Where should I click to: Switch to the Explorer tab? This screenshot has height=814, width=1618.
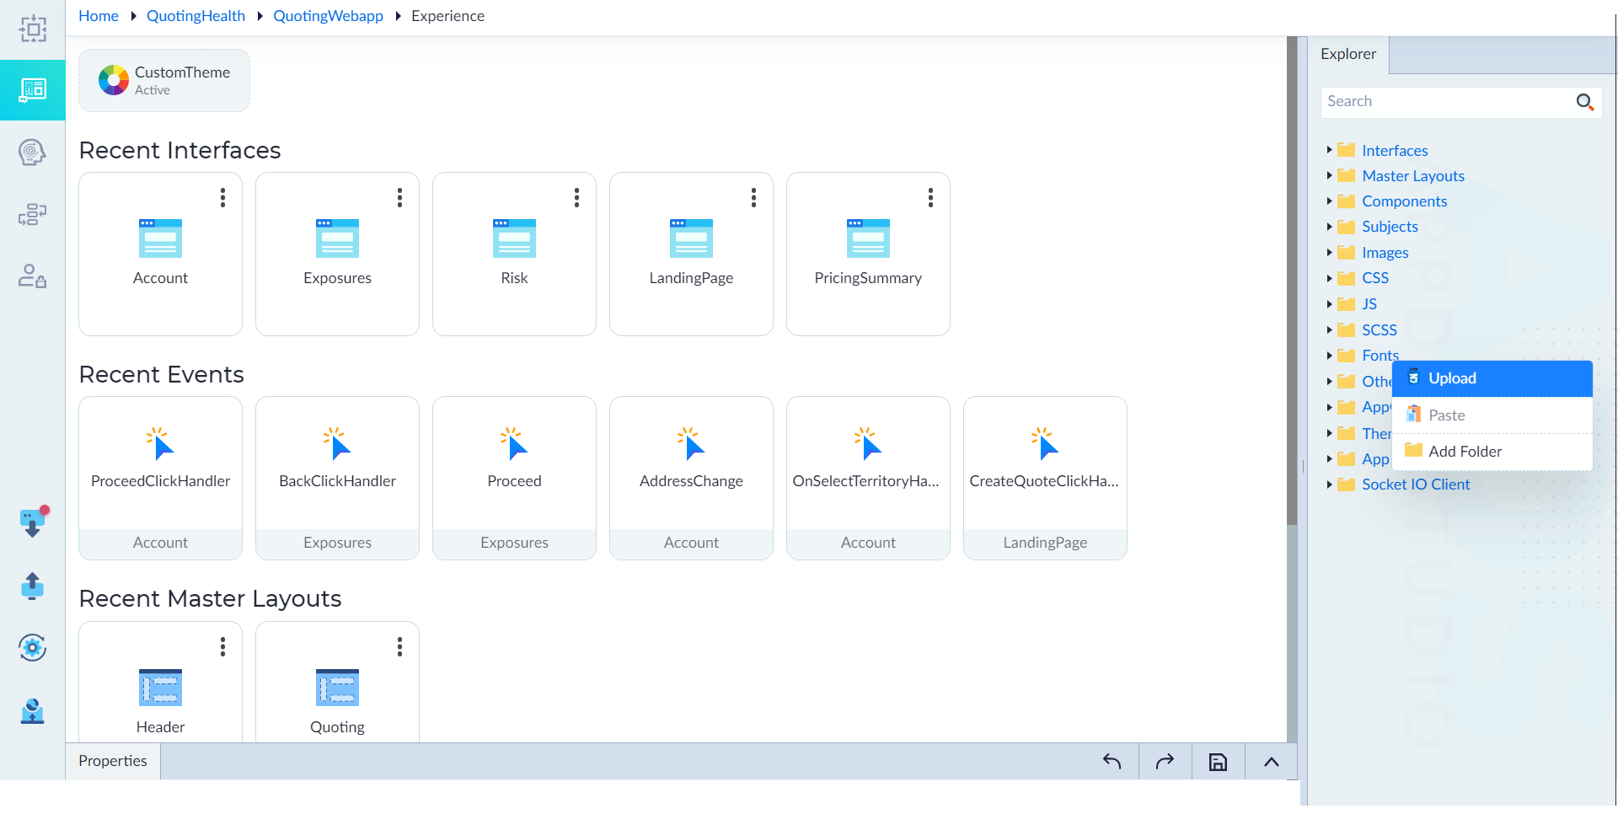[x=1348, y=55]
